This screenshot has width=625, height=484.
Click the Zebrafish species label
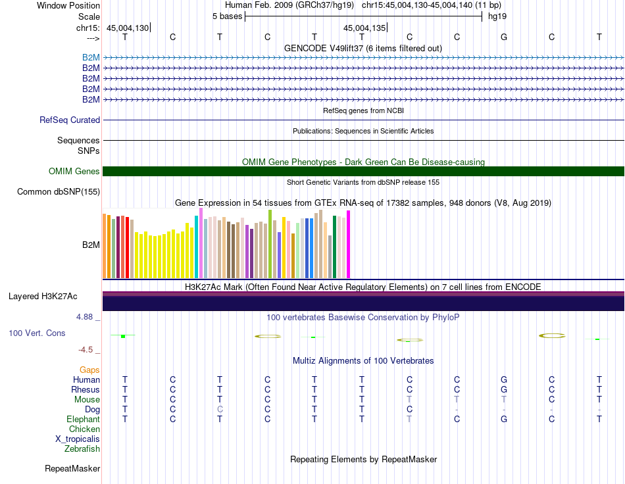click(x=82, y=449)
